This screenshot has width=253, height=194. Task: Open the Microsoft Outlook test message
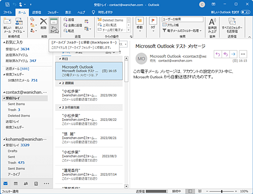[89, 71]
